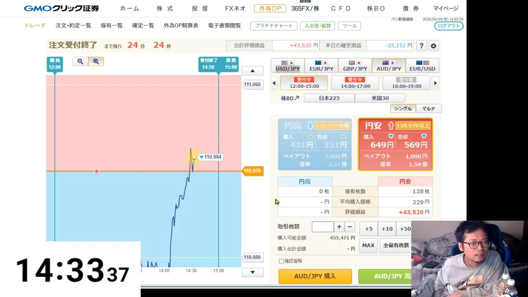The image size is (528, 297).
Task: Open CFD in top navigation
Action: click(x=341, y=9)
